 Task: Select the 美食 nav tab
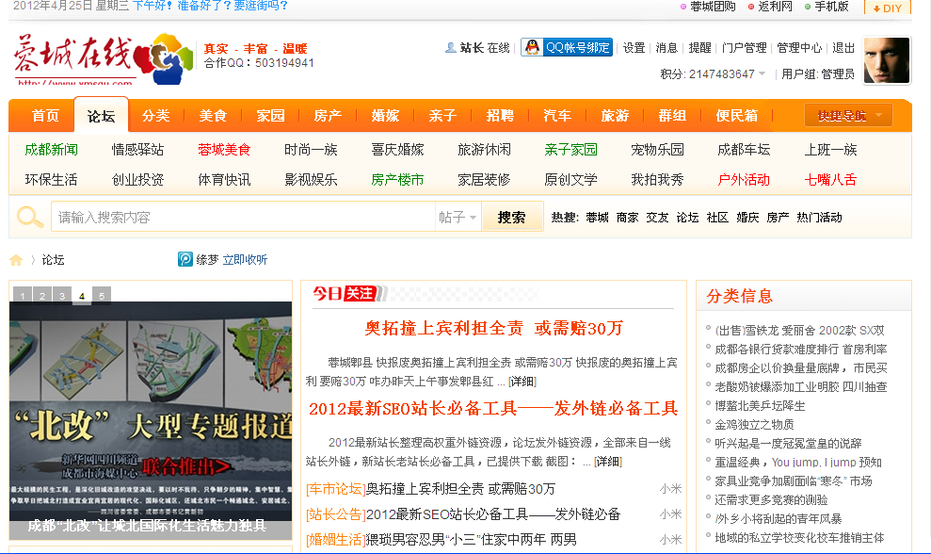(x=213, y=115)
